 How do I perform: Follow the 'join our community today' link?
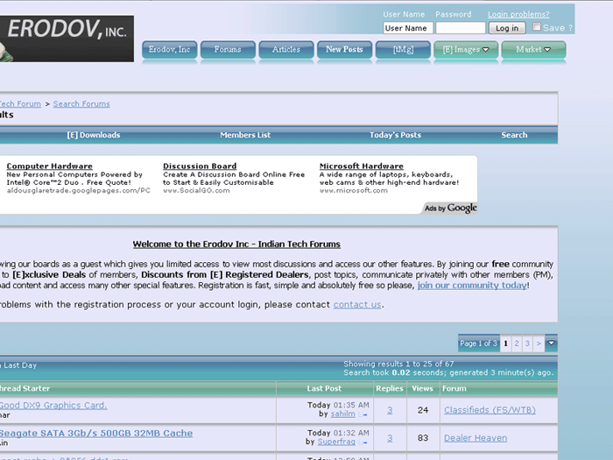point(472,286)
